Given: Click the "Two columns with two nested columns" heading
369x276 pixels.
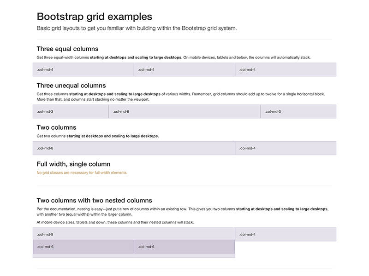Looking at the screenshot, I should (x=94, y=201).
